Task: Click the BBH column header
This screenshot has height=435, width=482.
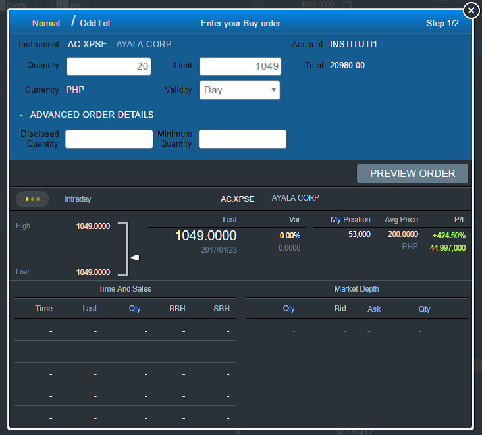Action: pyautogui.click(x=177, y=309)
